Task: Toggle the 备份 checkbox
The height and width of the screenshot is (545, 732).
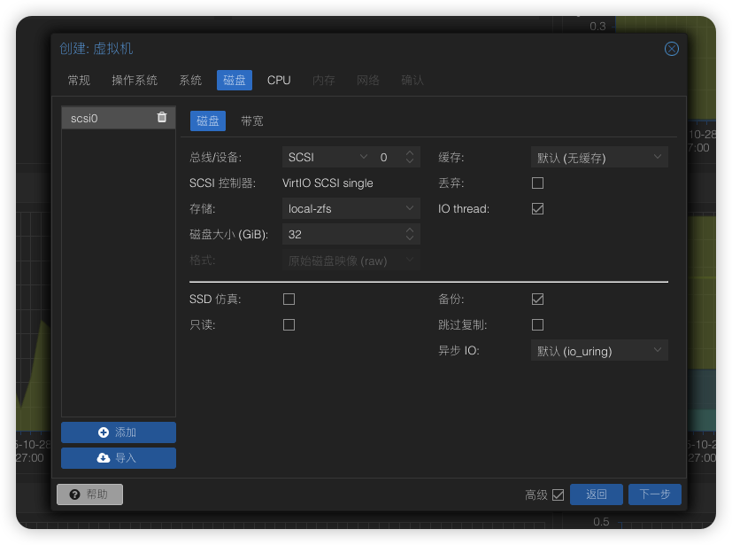Action: click(537, 300)
